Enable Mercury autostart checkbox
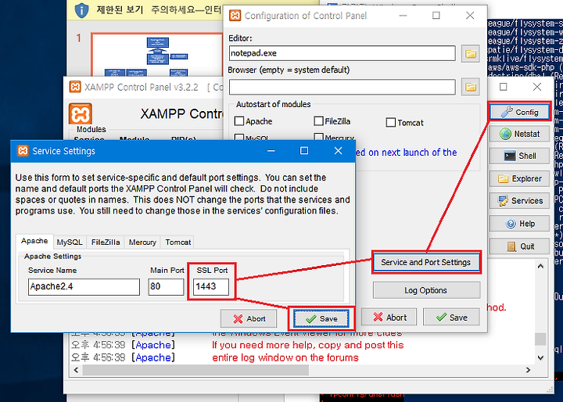The width and height of the screenshot is (563, 402). click(318, 137)
